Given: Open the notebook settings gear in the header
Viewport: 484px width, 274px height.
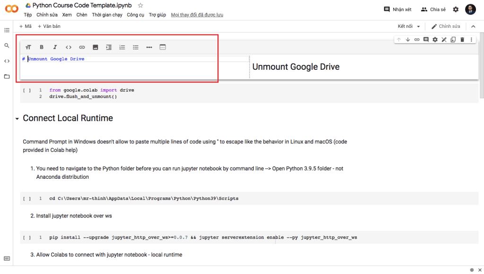Looking at the screenshot, I should (x=456, y=9).
